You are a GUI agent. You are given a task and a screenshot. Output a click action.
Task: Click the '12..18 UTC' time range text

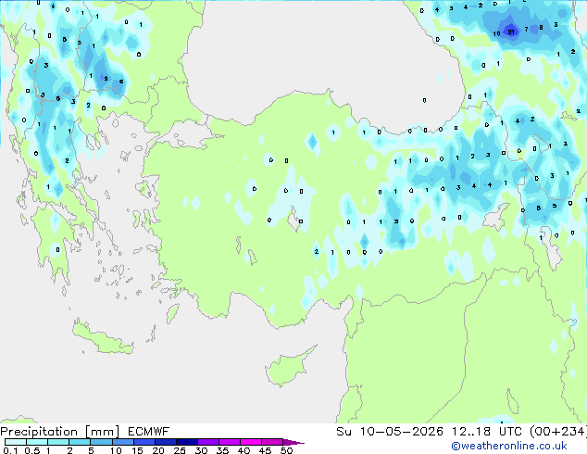[x=486, y=432]
